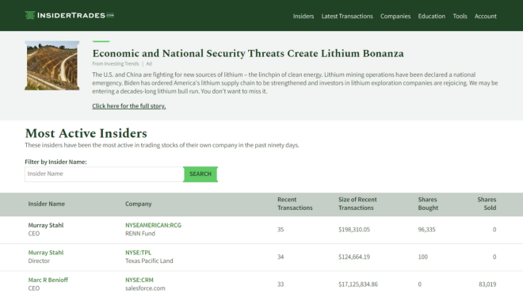The image size is (523, 294).
Task: Select the 96,335 shares bought value
Action: tap(426, 230)
